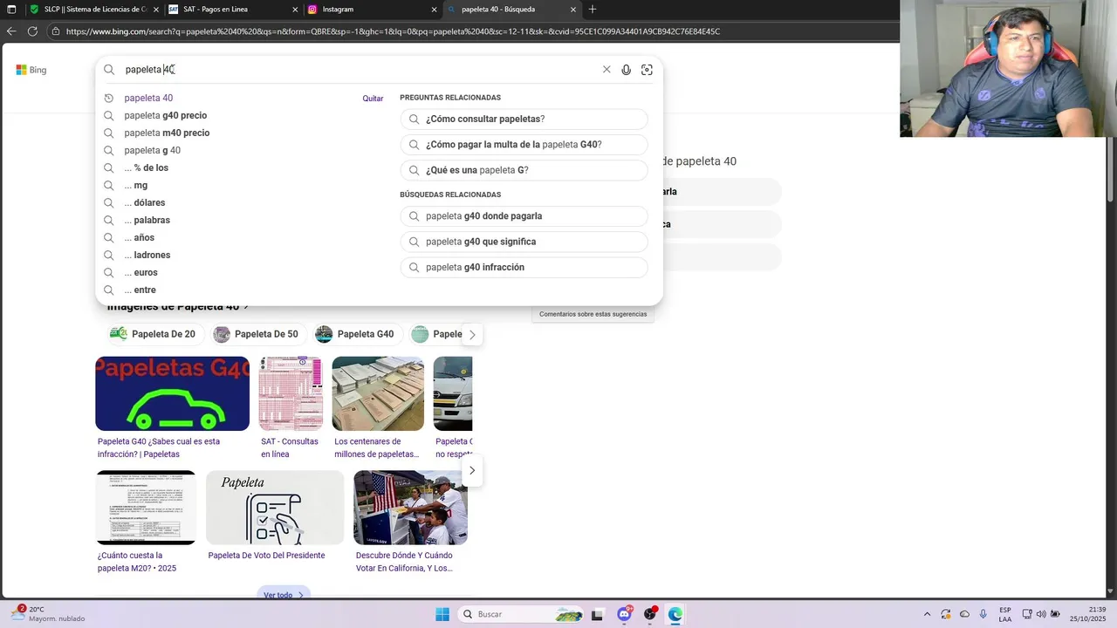Screen dimensions: 1117x628
Task: Click 'Comentarios sobre estas sugerencias'
Action: click(x=593, y=314)
